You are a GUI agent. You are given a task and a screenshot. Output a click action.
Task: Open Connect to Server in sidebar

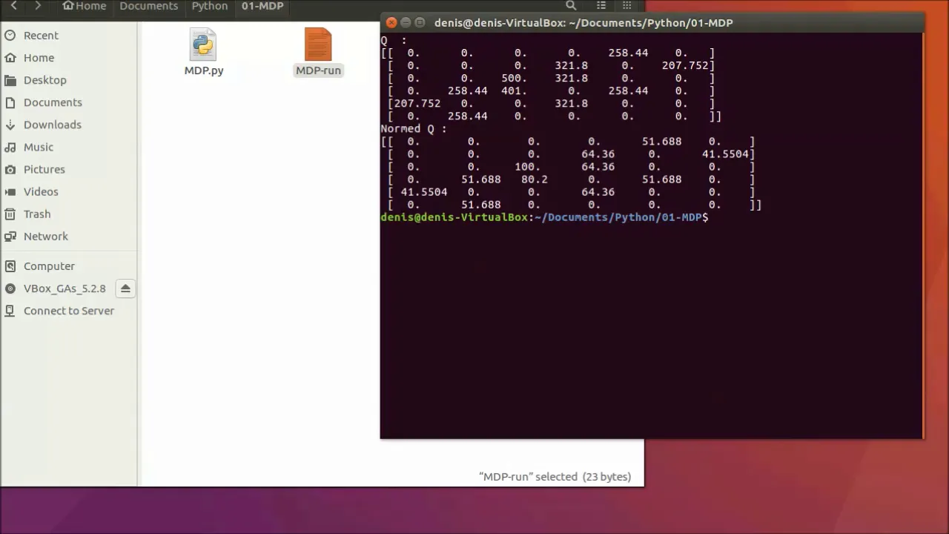pyautogui.click(x=68, y=311)
